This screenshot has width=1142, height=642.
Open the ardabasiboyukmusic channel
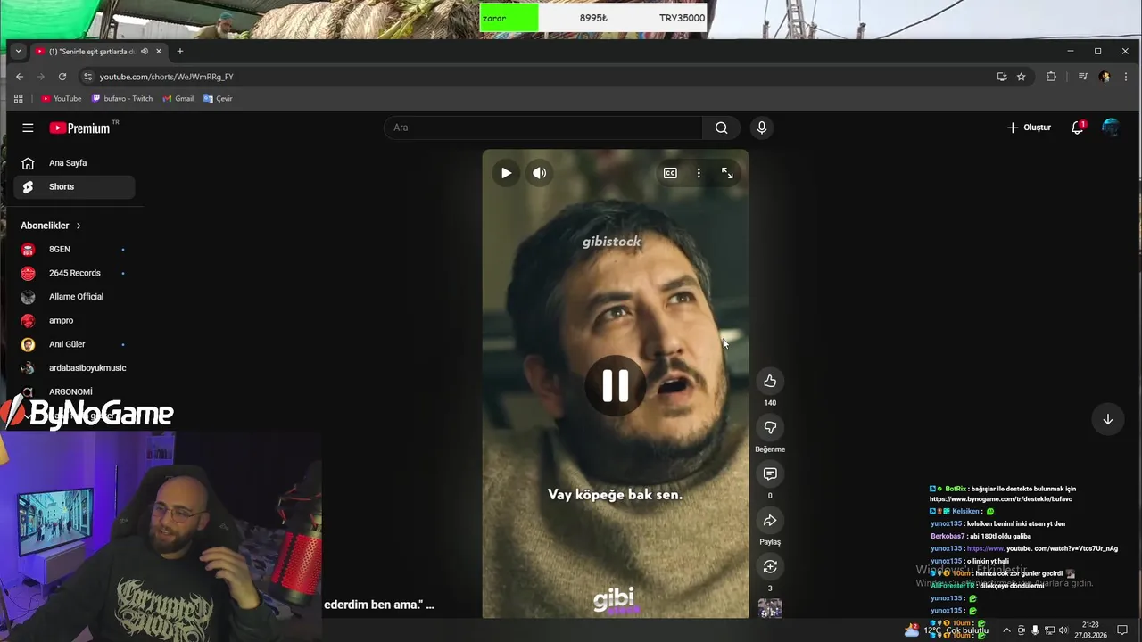click(x=74, y=367)
